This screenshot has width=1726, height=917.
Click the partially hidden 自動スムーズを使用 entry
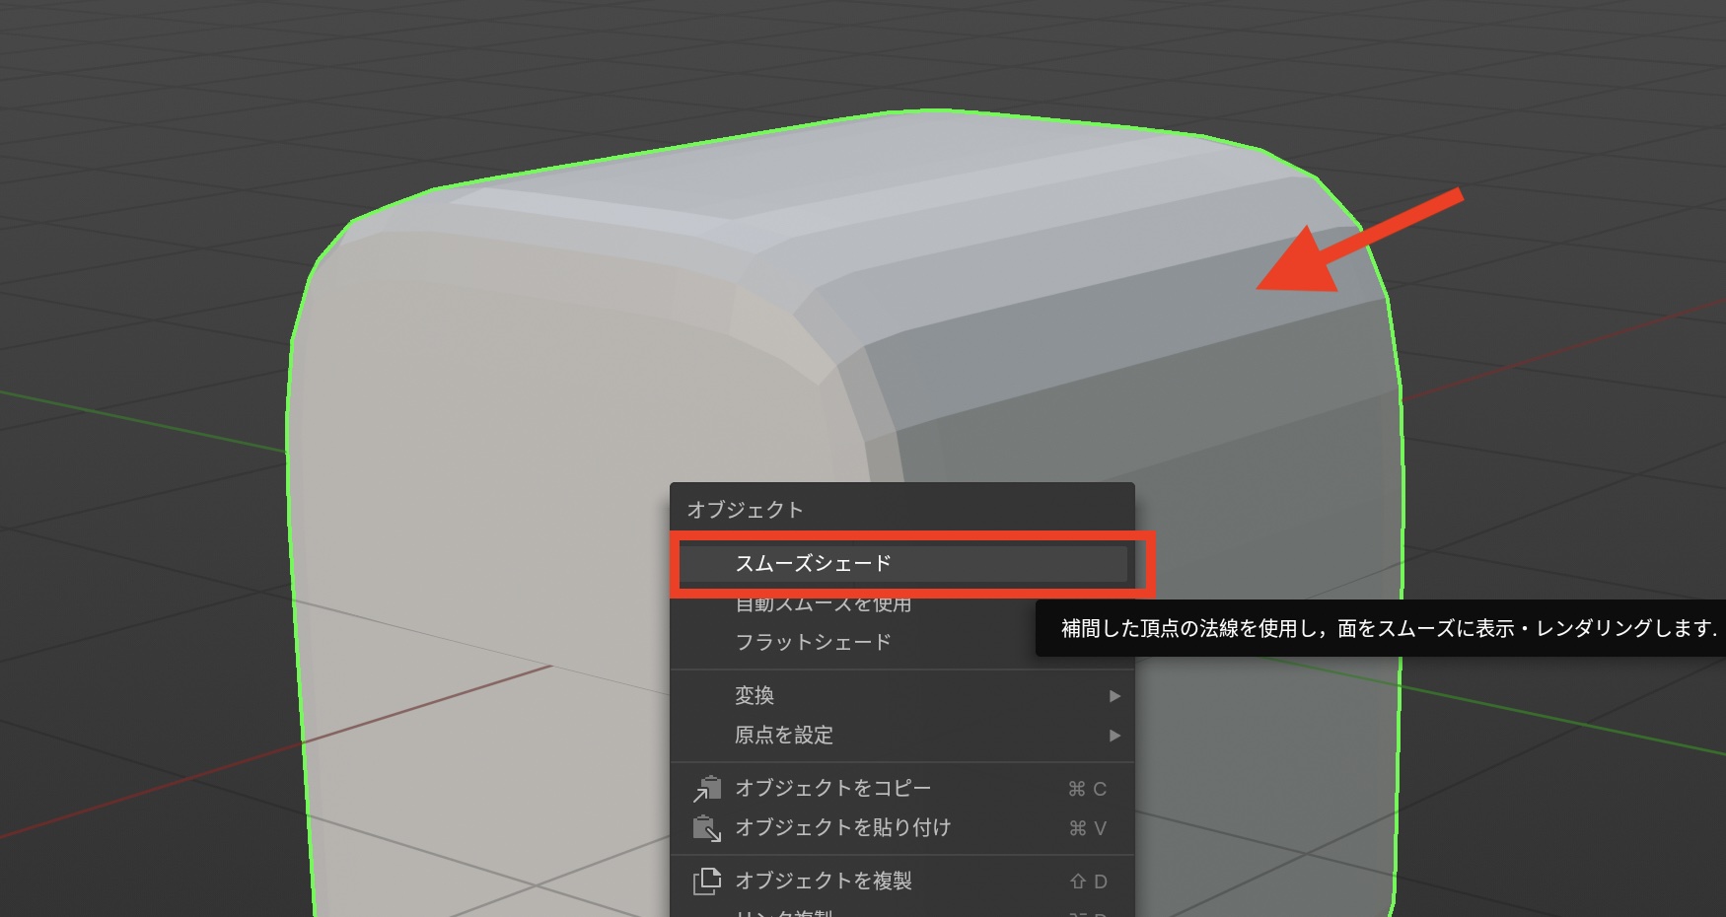tap(824, 604)
